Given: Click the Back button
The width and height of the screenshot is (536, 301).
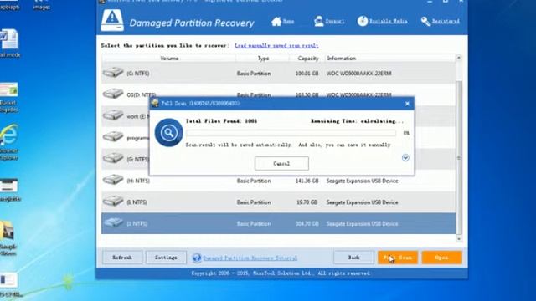Looking at the screenshot, I should (x=353, y=258).
